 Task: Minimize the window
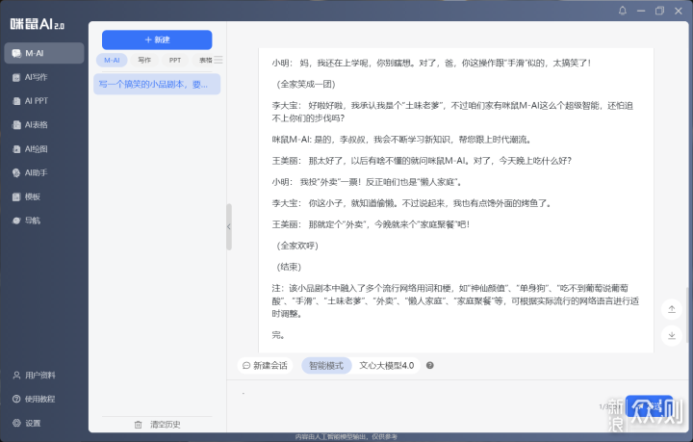641,11
